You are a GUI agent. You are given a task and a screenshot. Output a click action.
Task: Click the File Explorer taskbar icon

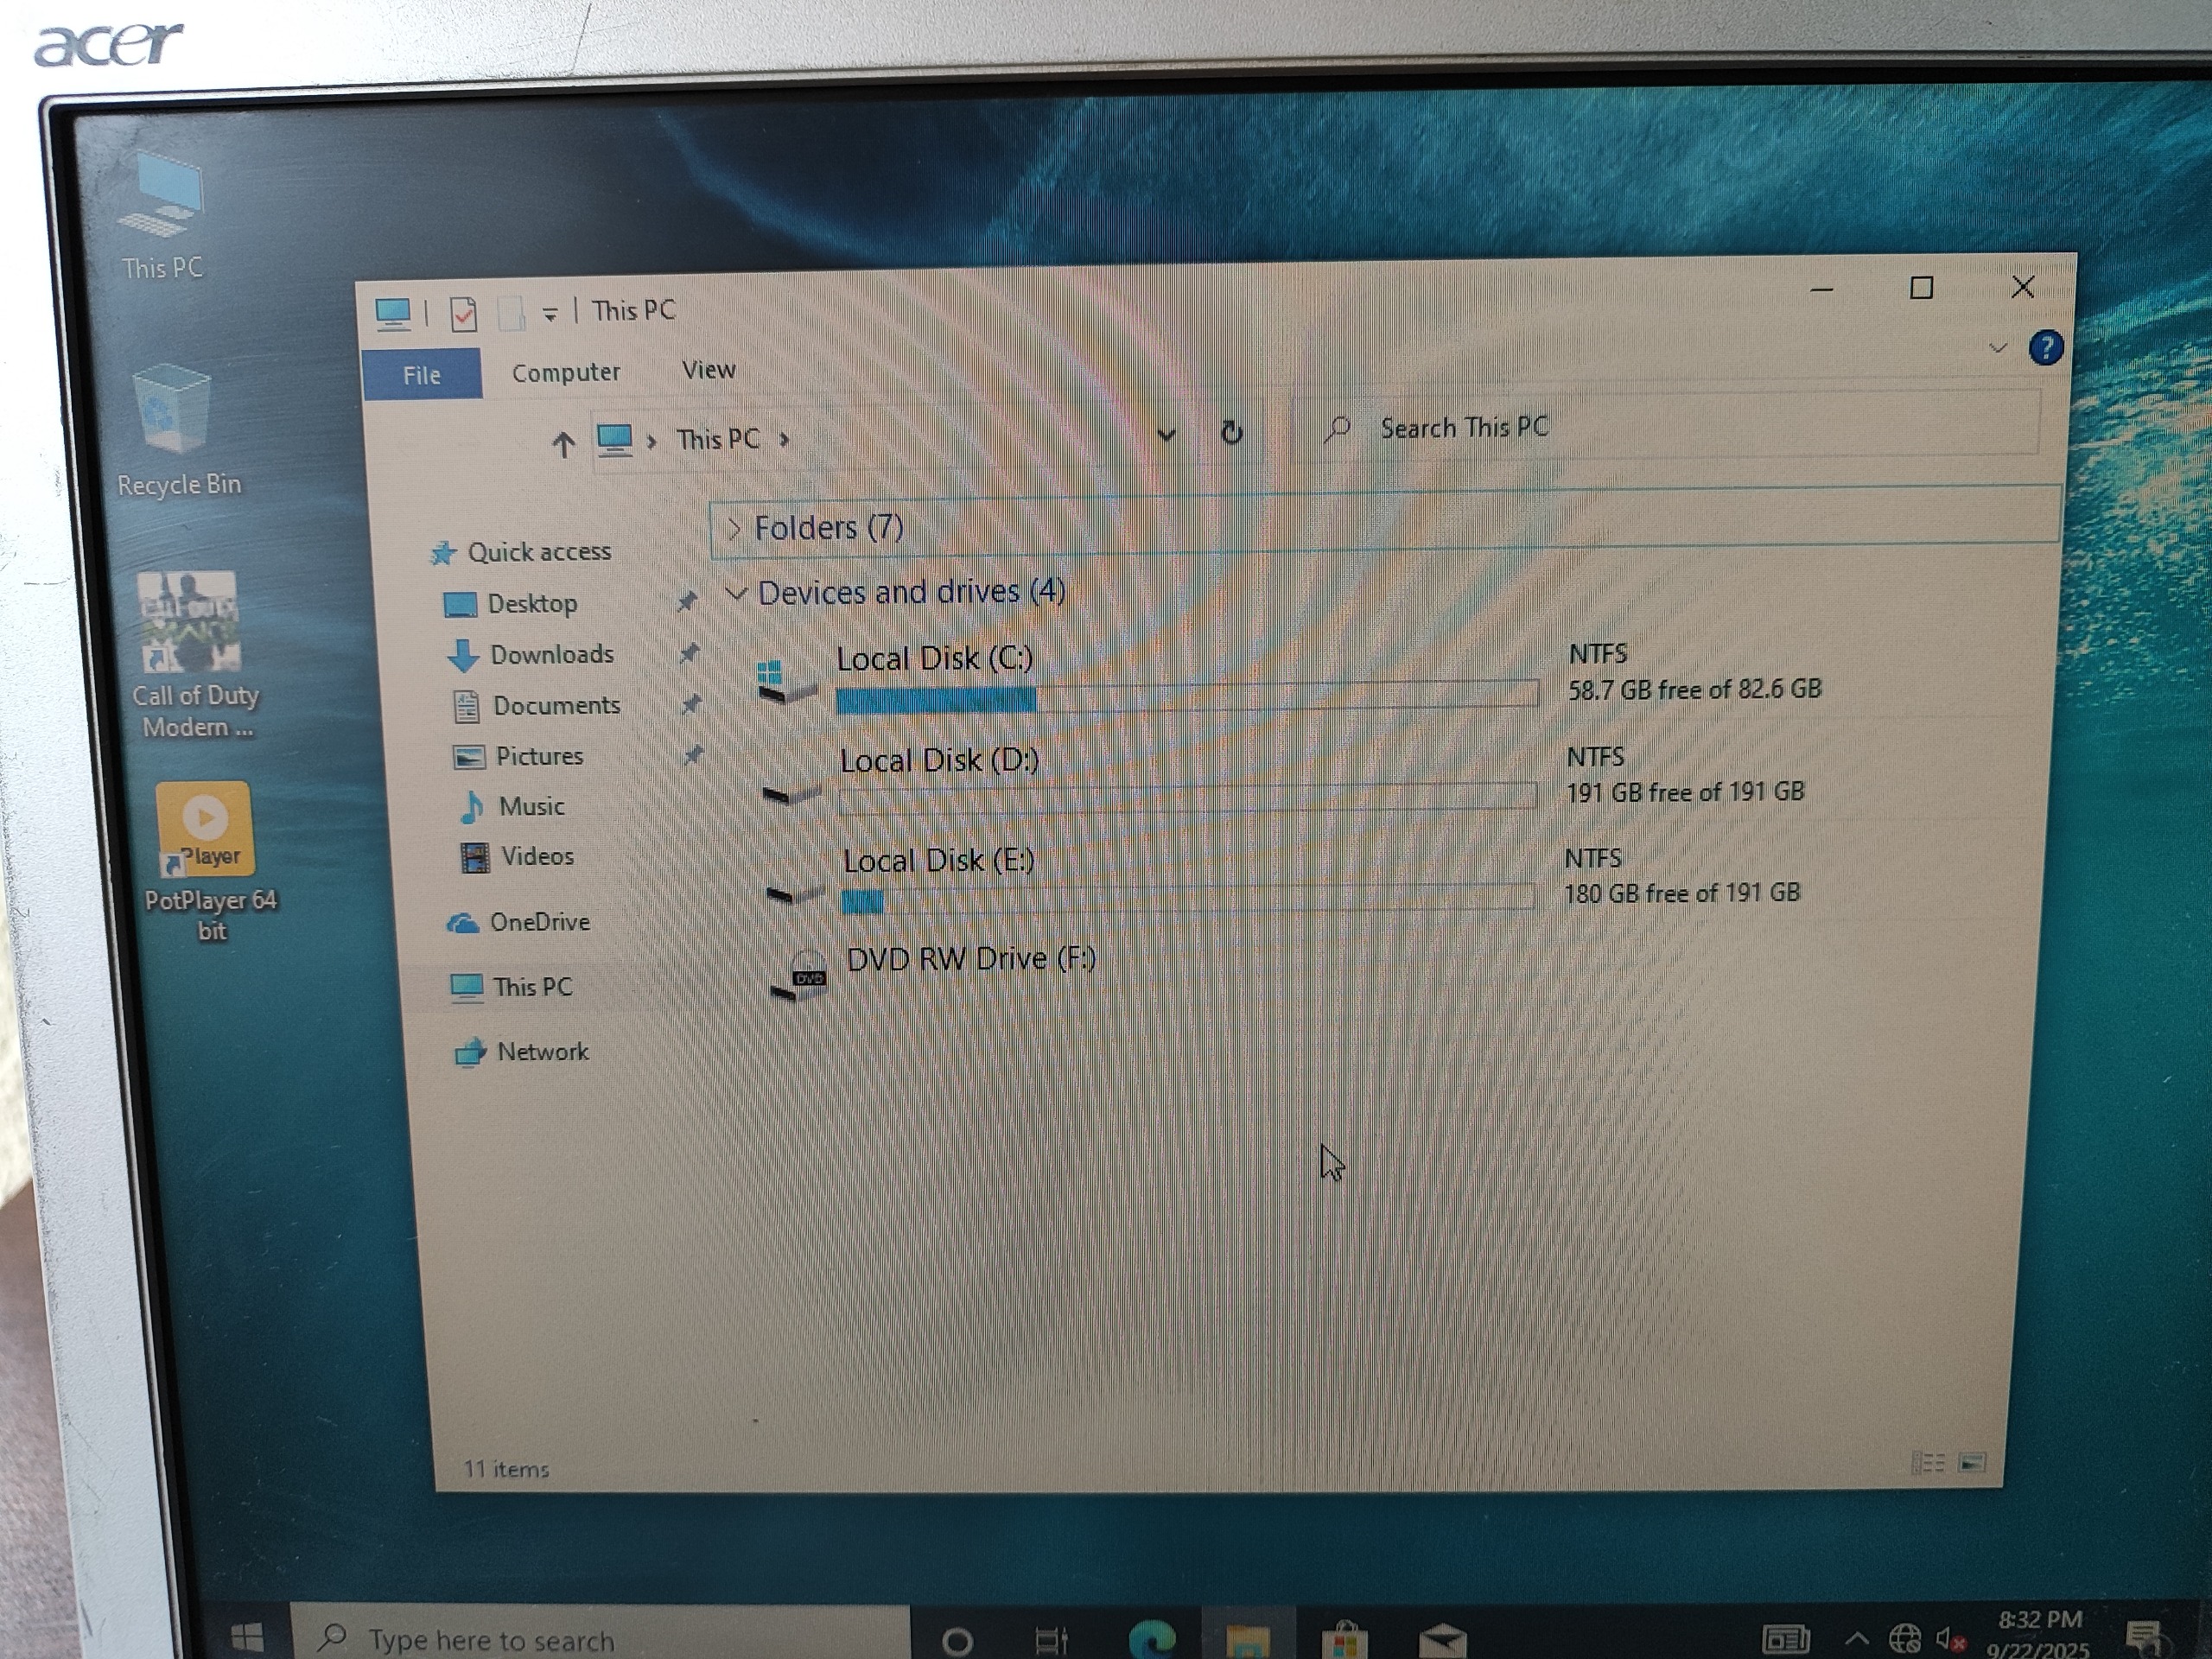pyautogui.click(x=1247, y=1640)
